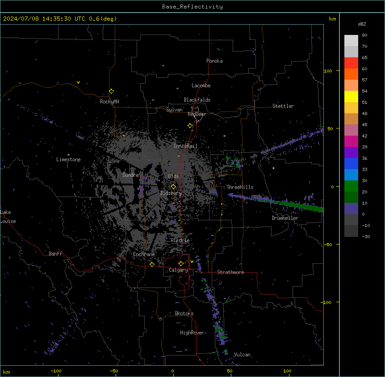The image size is (385, 377).
Task: Click the dark gray -10 to -30 legend swatch
Action: tap(351, 231)
